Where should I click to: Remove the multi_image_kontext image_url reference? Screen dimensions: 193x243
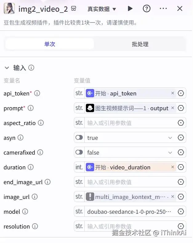point(172,196)
